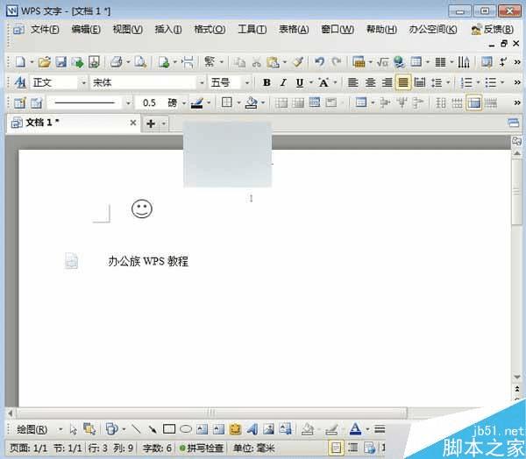Open the AutoShapes icon in drawing toolbar
Screen dimensions: 526x459
pos(111,429)
